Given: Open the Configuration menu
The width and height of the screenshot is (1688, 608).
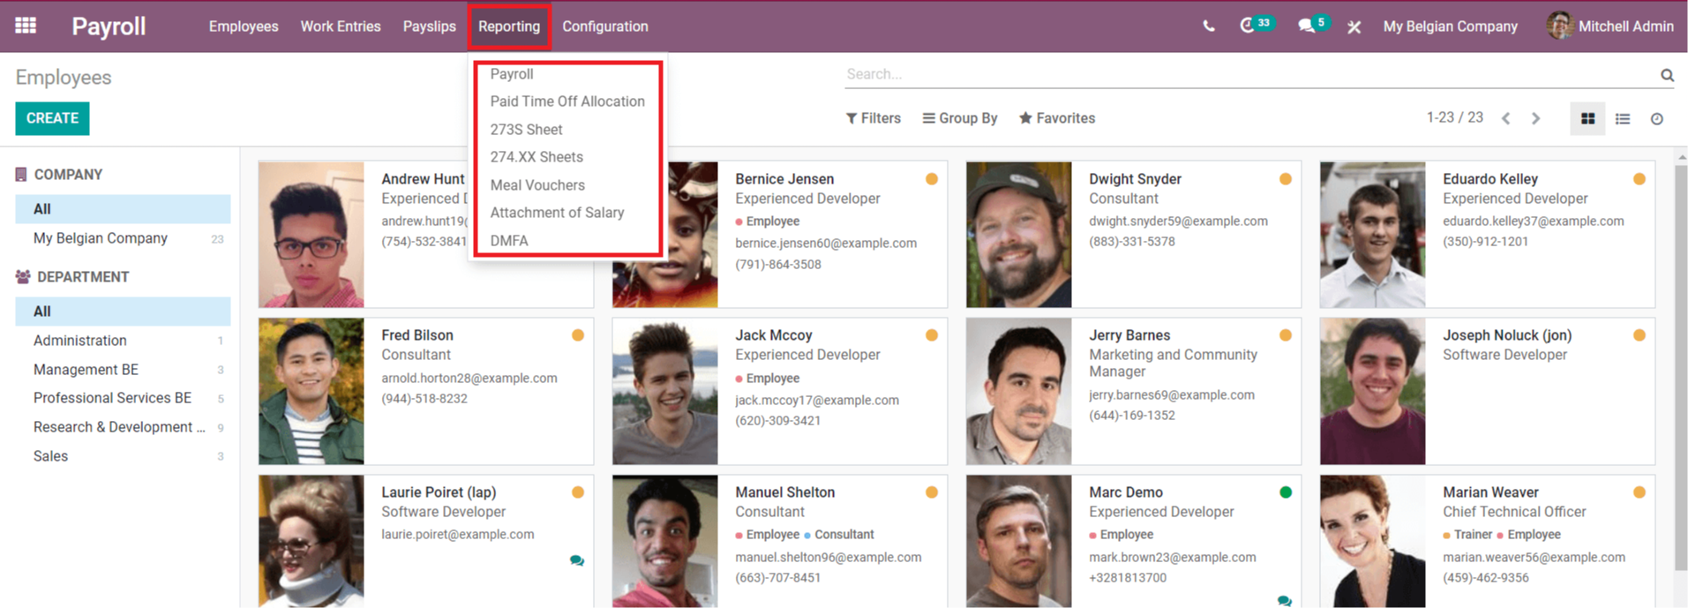Looking at the screenshot, I should (x=605, y=26).
